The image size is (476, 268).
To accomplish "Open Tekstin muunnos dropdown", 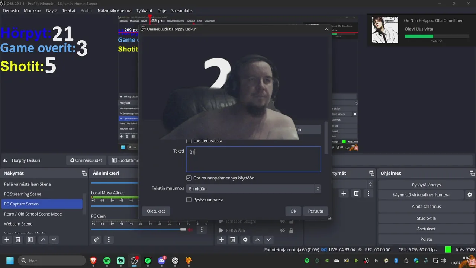I will pyautogui.click(x=254, y=189).
